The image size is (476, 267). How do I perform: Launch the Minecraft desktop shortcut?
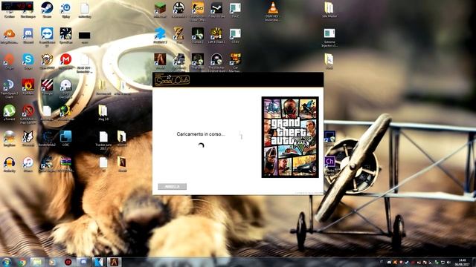pos(160,10)
